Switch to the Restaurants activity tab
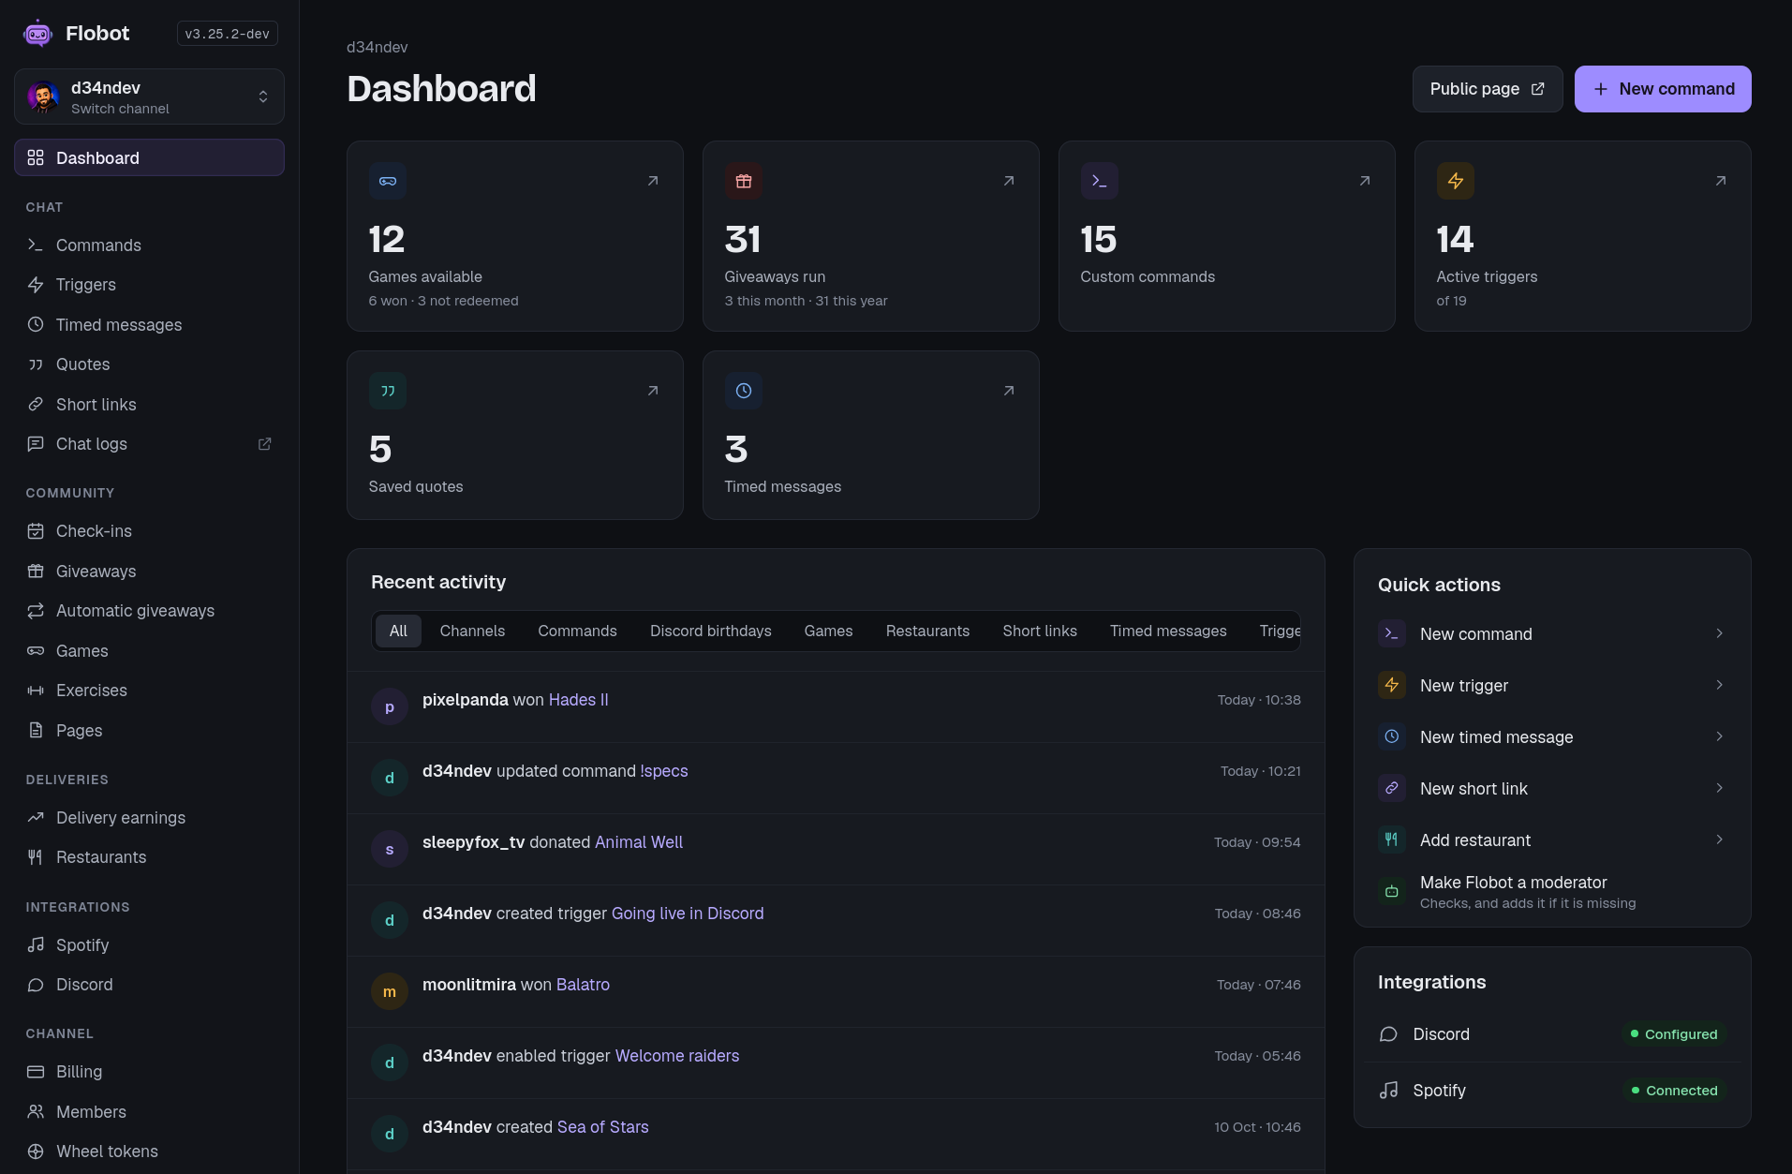 tap(927, 631)
